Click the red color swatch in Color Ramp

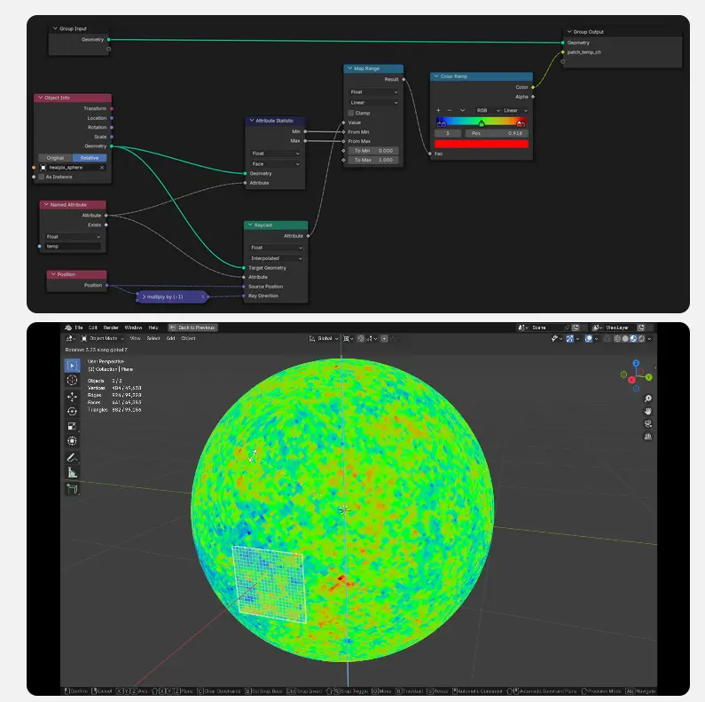click(x=482, y=144)
